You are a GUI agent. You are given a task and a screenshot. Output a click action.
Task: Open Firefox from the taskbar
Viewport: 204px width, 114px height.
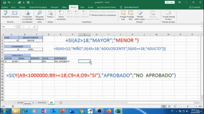(x=109, y=111)
